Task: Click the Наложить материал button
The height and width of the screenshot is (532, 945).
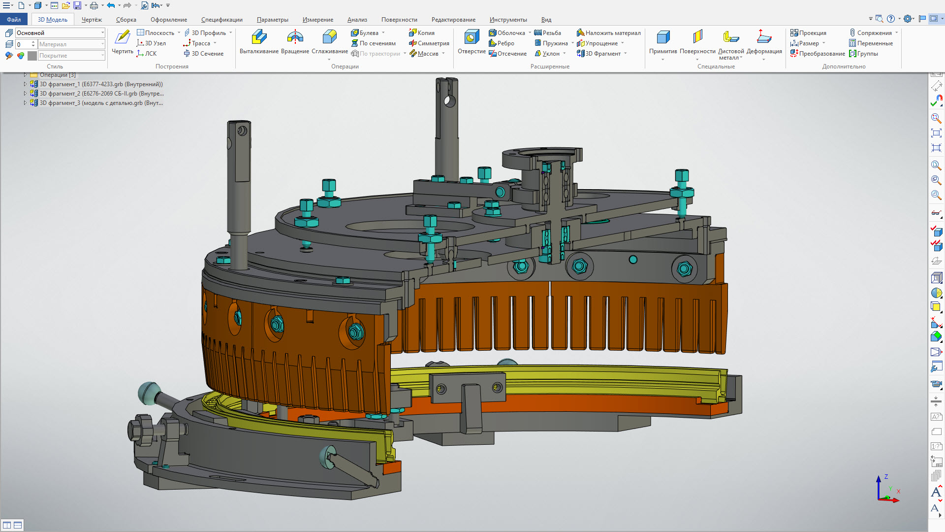Action: (x=609, y=33)
